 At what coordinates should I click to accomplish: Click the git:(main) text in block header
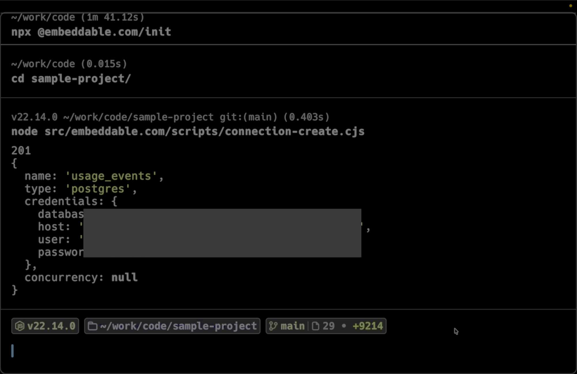click(x=248, y=117)
